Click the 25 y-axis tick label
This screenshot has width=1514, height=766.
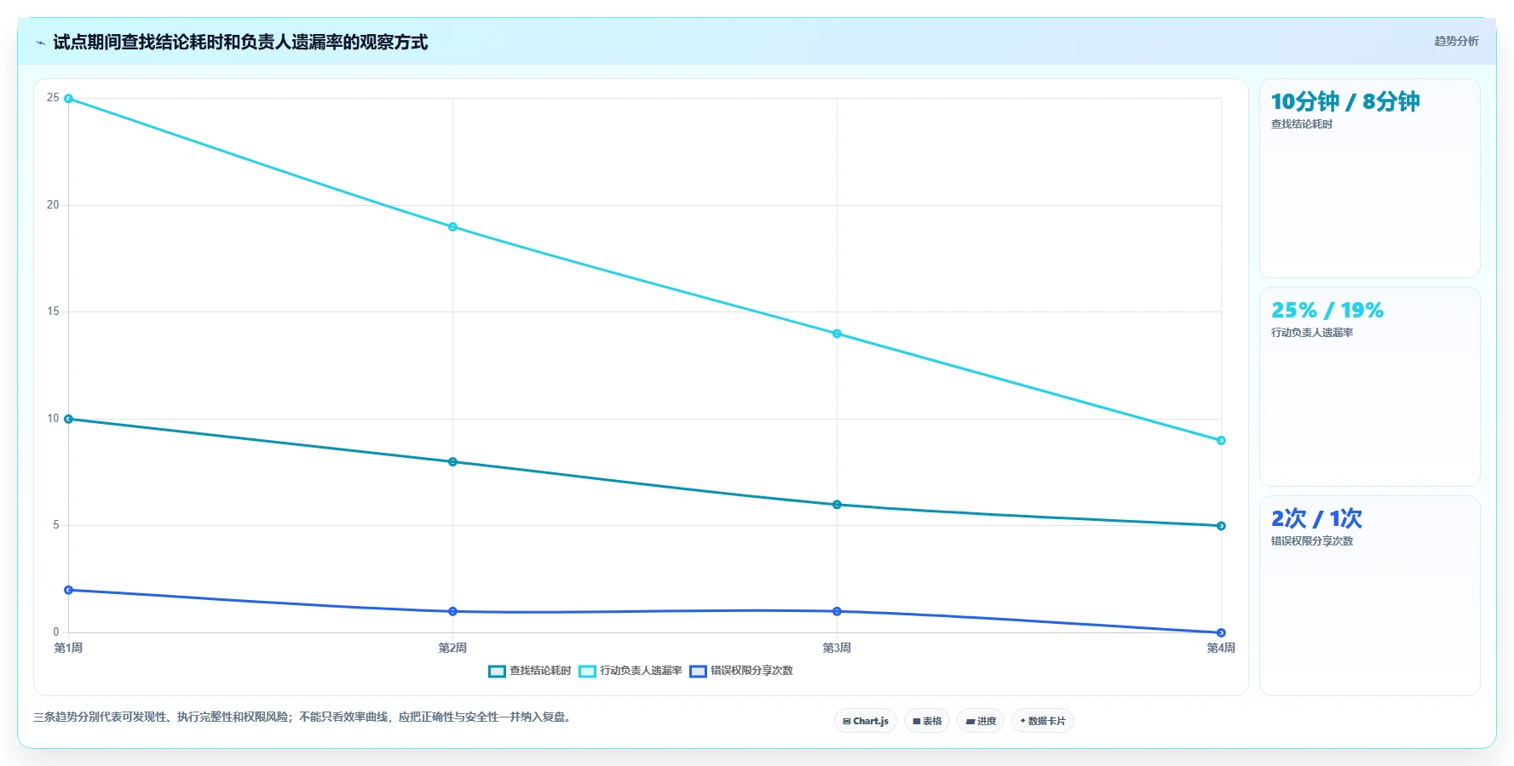(x=53, y=98)
